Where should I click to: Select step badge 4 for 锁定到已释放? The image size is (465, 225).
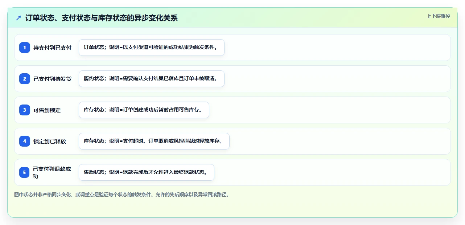tap(25, 141)
